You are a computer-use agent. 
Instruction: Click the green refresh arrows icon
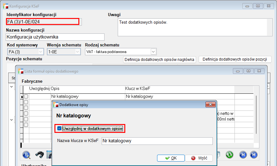click(229, 155)
